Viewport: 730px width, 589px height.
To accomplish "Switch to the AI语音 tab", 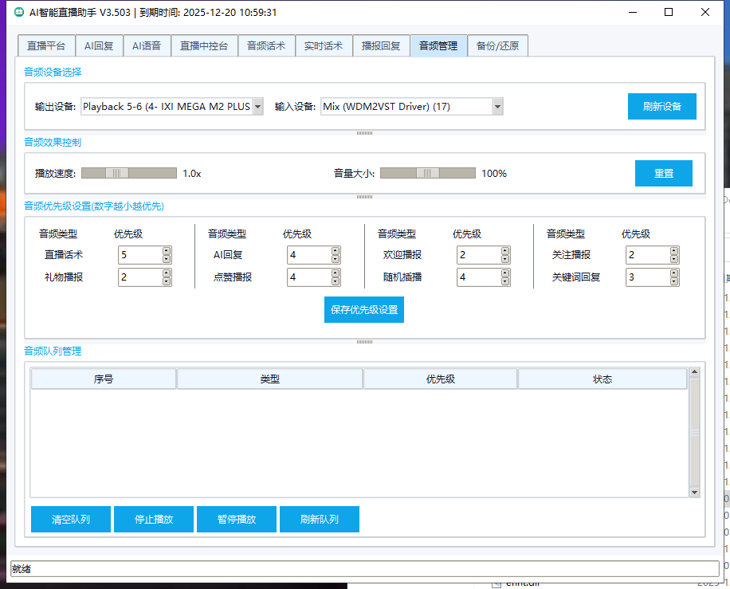I will 146,46.
